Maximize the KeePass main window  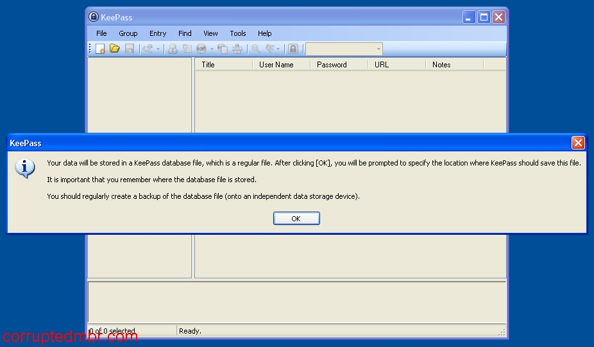coord(484,17)
